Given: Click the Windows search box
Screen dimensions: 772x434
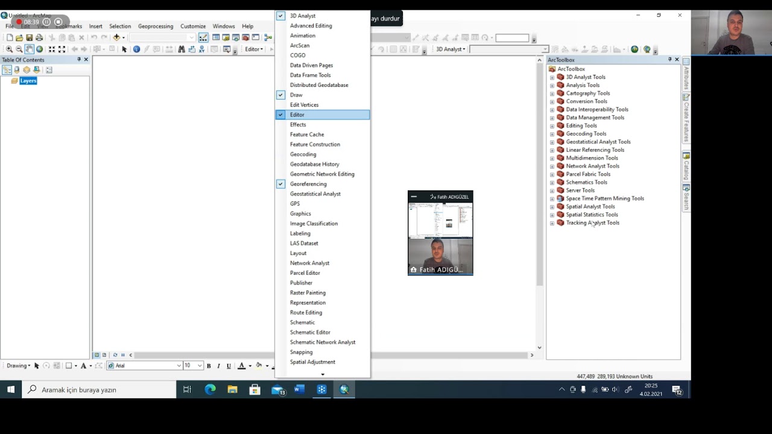Looking at the screenshot, I should tap(99, 390).
